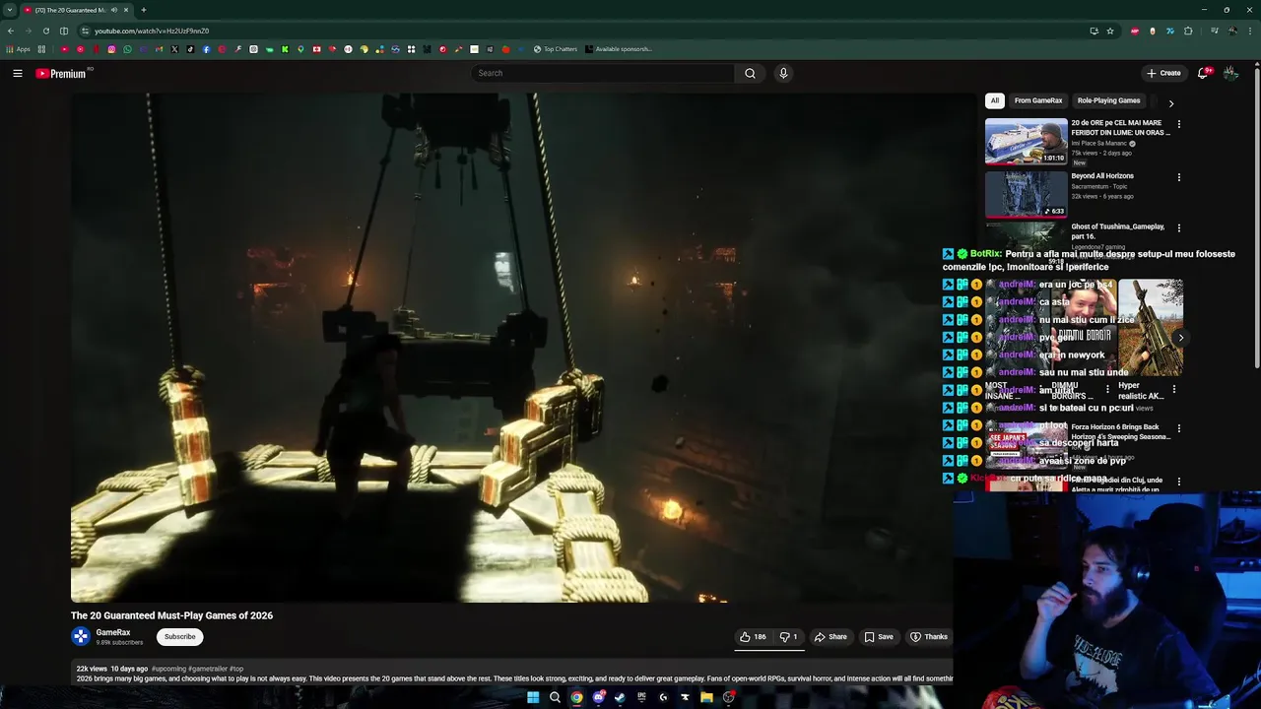1261x709 pixels.
Task: Show more filter chips with the right arrow
Action: (x=1170, y=103)
